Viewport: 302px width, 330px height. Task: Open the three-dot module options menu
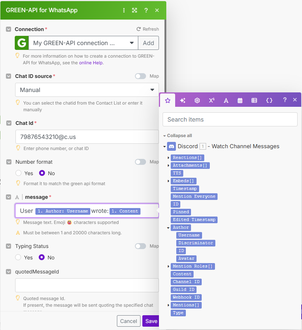click(x=124, y=10)
